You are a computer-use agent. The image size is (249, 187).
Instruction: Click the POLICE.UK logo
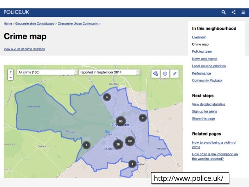[16, 12]
